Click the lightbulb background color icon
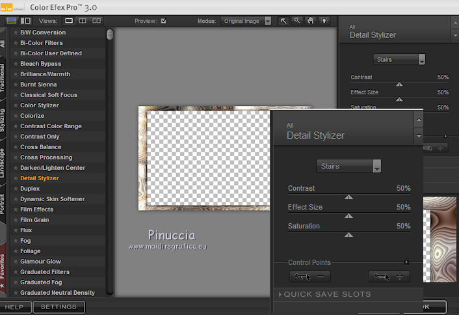459x315 pixels. [x=322, y=21]
